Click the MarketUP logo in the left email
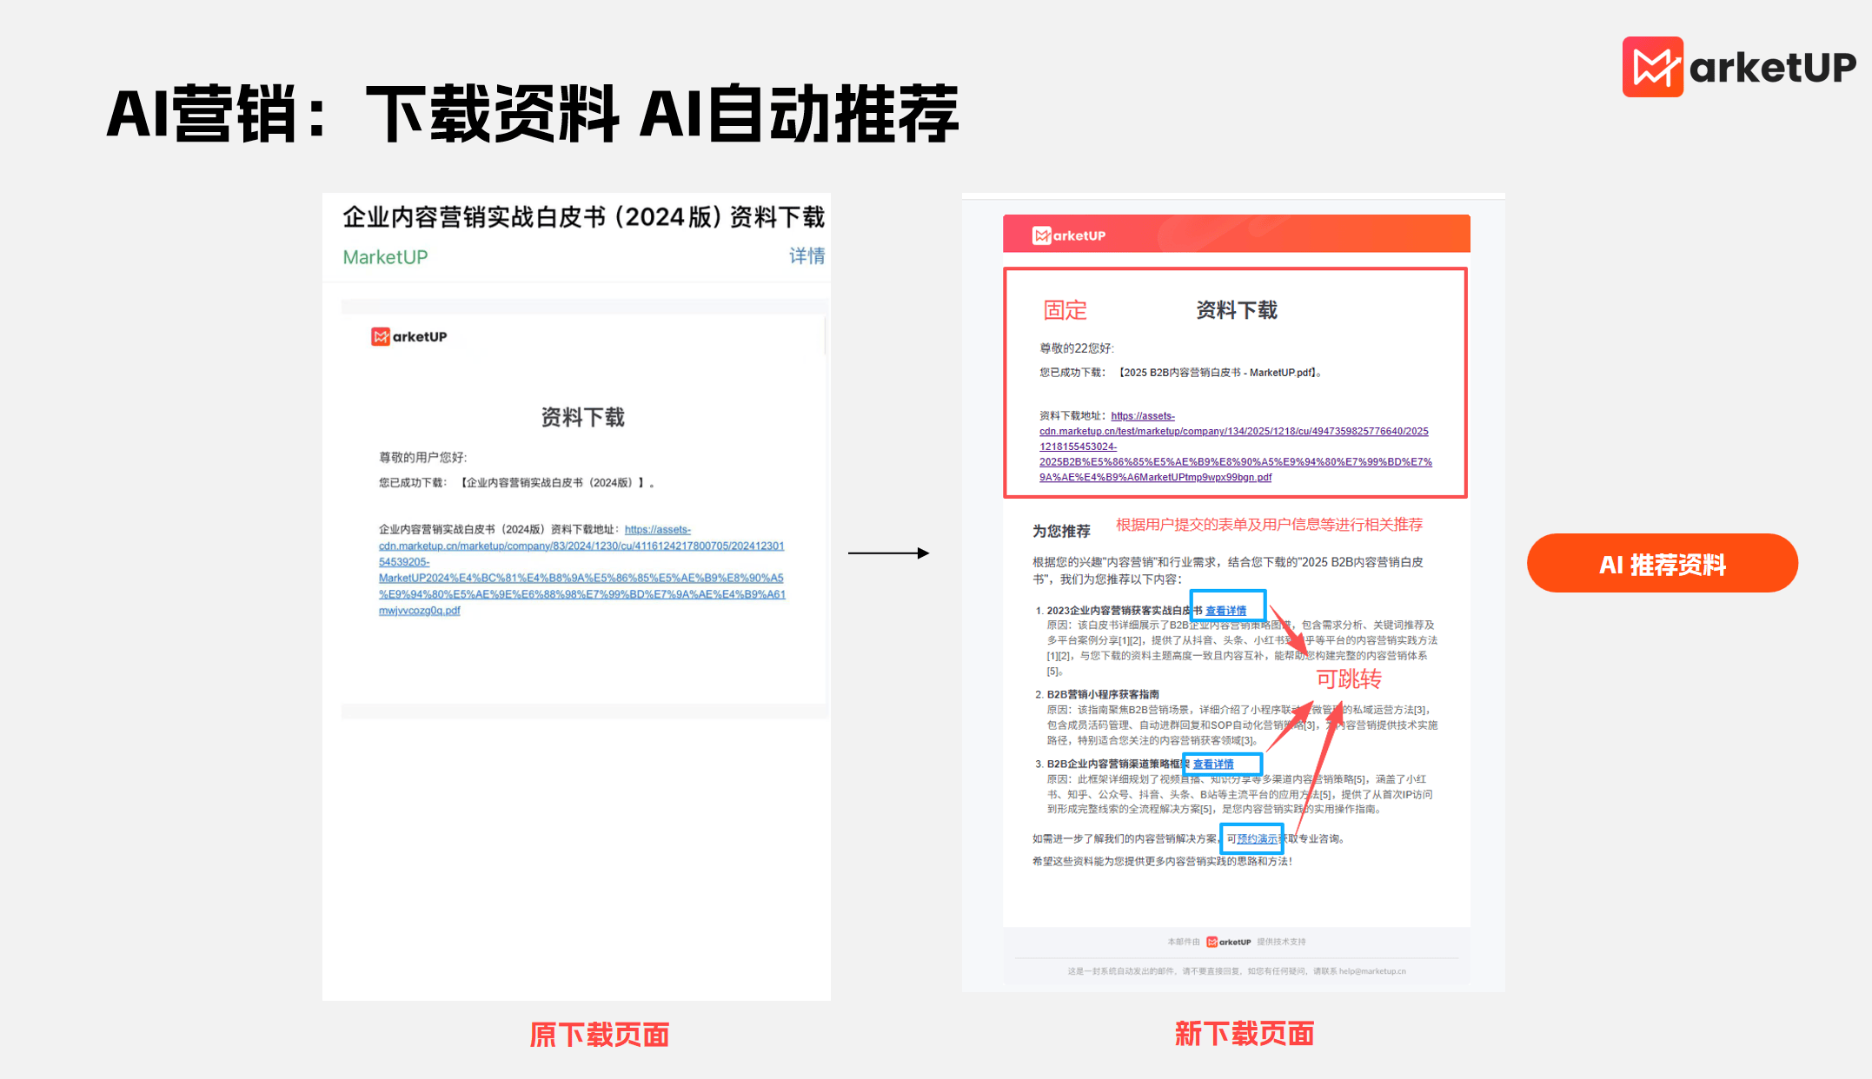 pyautogui.click(x=409, y=336)
